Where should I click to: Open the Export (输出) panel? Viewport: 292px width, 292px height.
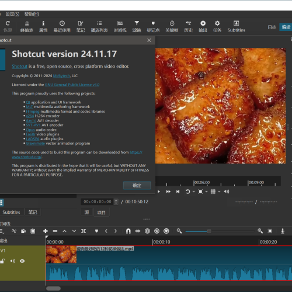(x=203, y=26)
